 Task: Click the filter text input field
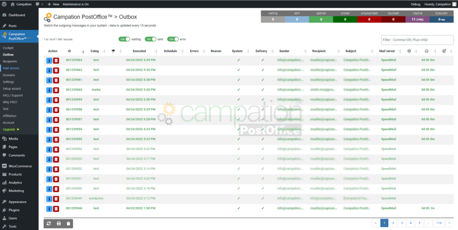click(x=417, y=40)
